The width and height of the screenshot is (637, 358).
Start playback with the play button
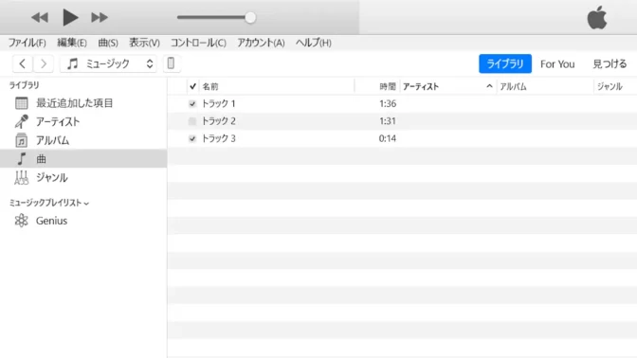(70, 17)
